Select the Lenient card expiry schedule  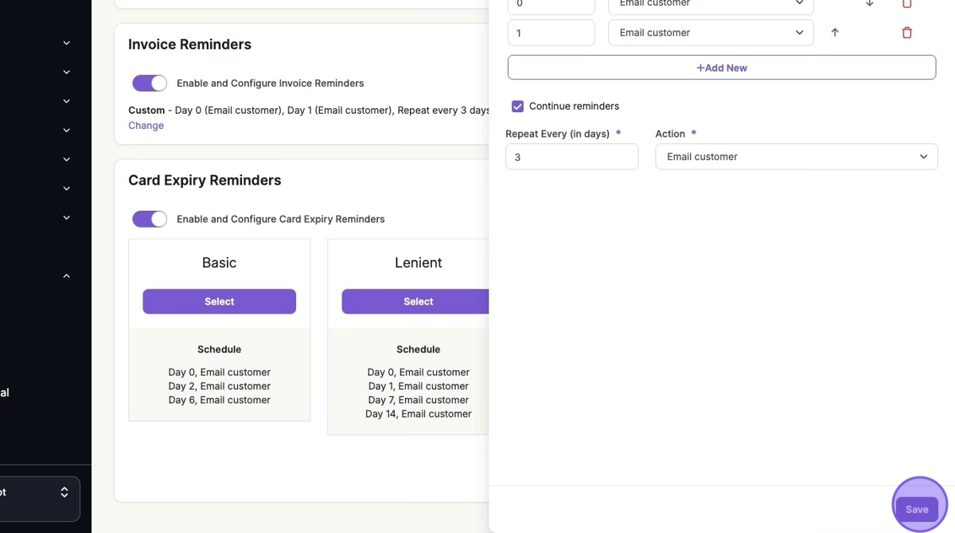click(x=415, y=302)
